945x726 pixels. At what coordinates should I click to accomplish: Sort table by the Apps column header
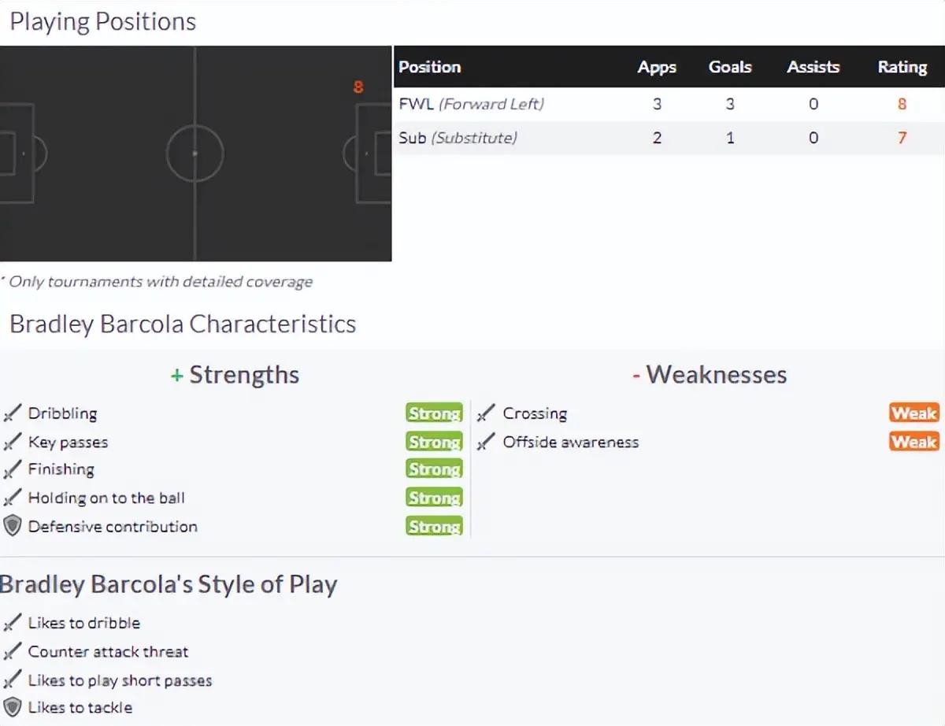(x=657, y=67)
